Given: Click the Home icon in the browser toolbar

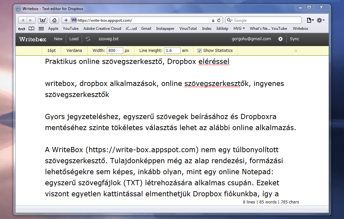Looking at the screenshot, I should point(54,20).
